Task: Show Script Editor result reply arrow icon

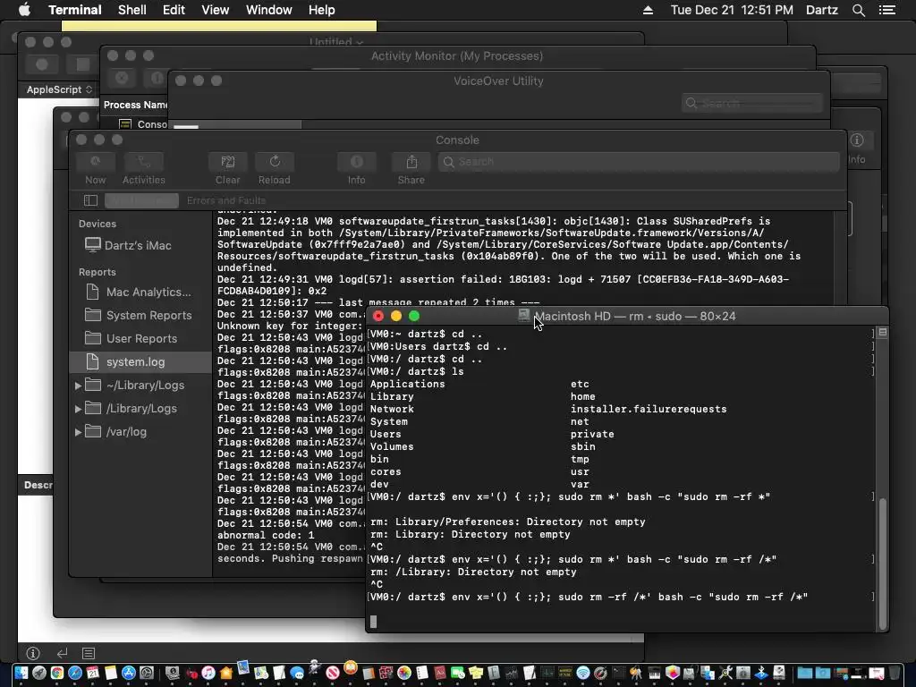Action: tap(62, 653)
